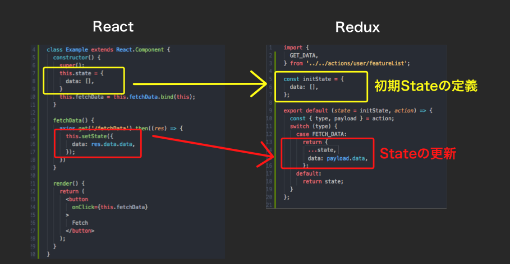Click the closing "</button>" tag line
510x264 pixels.
coord(80,230)
